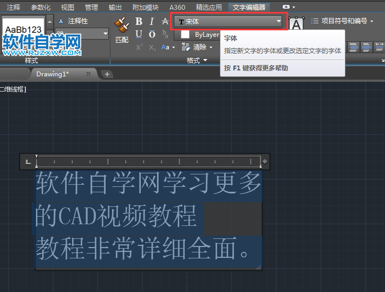Toggle 注释性 annotative option
Viewport: 385px width, 292px height.
[x=73, y=21]
